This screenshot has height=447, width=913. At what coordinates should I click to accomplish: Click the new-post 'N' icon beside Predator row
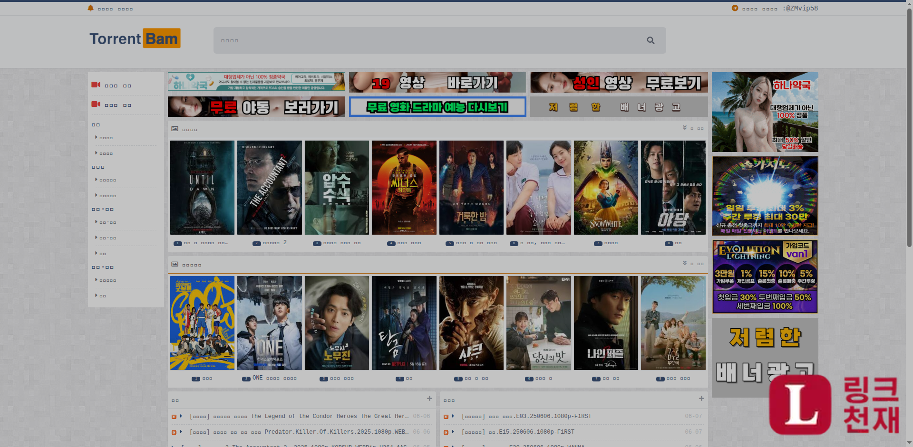coord(174,433)
